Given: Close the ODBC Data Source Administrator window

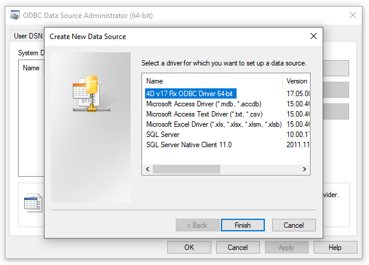Looking at the screenshot, I should pyautogui.click(x=353, y=14).
